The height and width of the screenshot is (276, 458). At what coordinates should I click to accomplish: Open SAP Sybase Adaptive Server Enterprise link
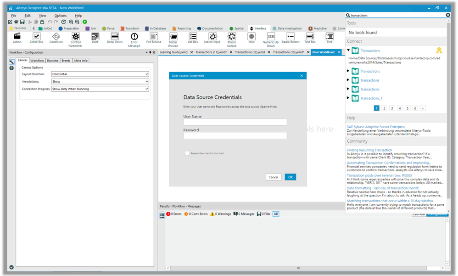pos(376,127)
